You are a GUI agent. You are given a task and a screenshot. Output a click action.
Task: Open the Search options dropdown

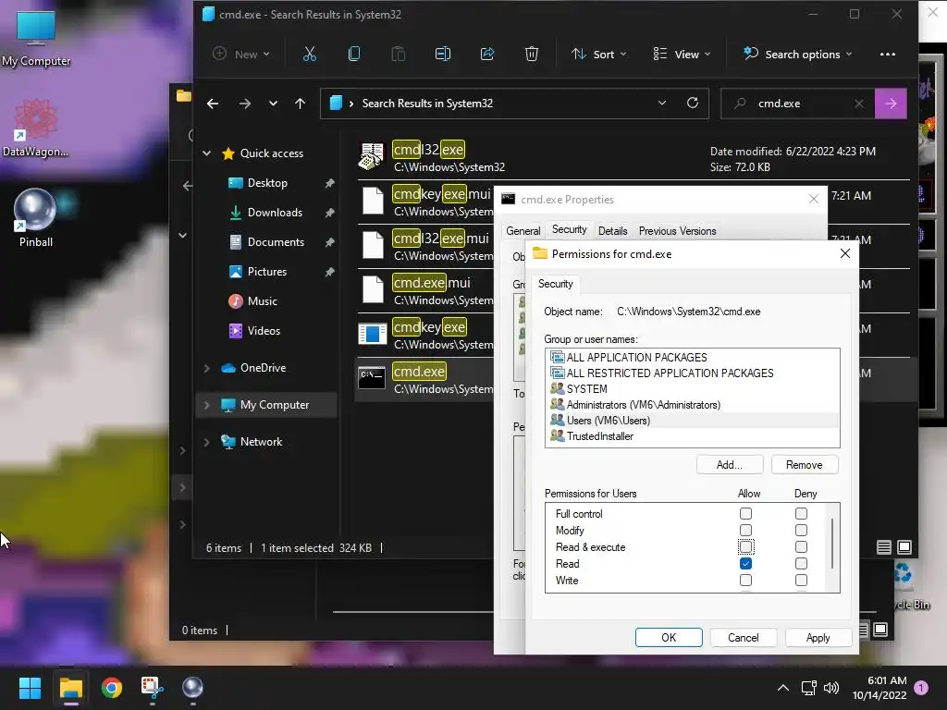[x=797, y=55]
